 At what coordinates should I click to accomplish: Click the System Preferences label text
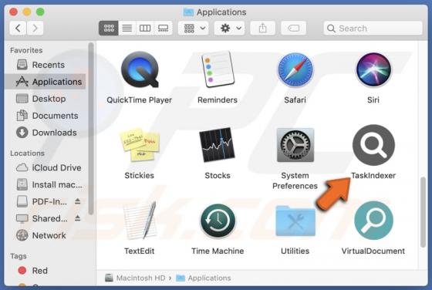pyautogui.click(x=295, y=180)
